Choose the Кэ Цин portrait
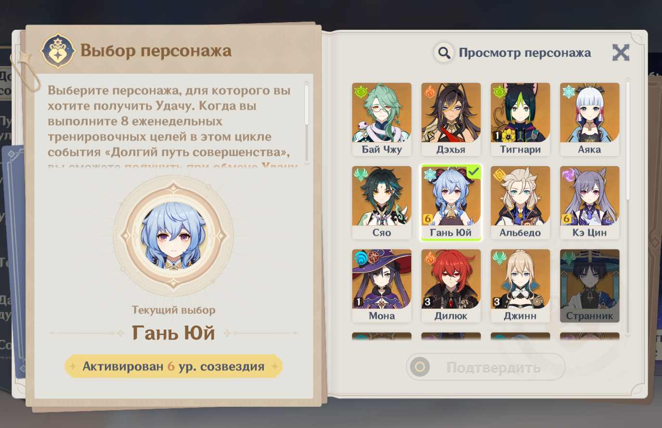662x428 pixels. pos(590,203)
